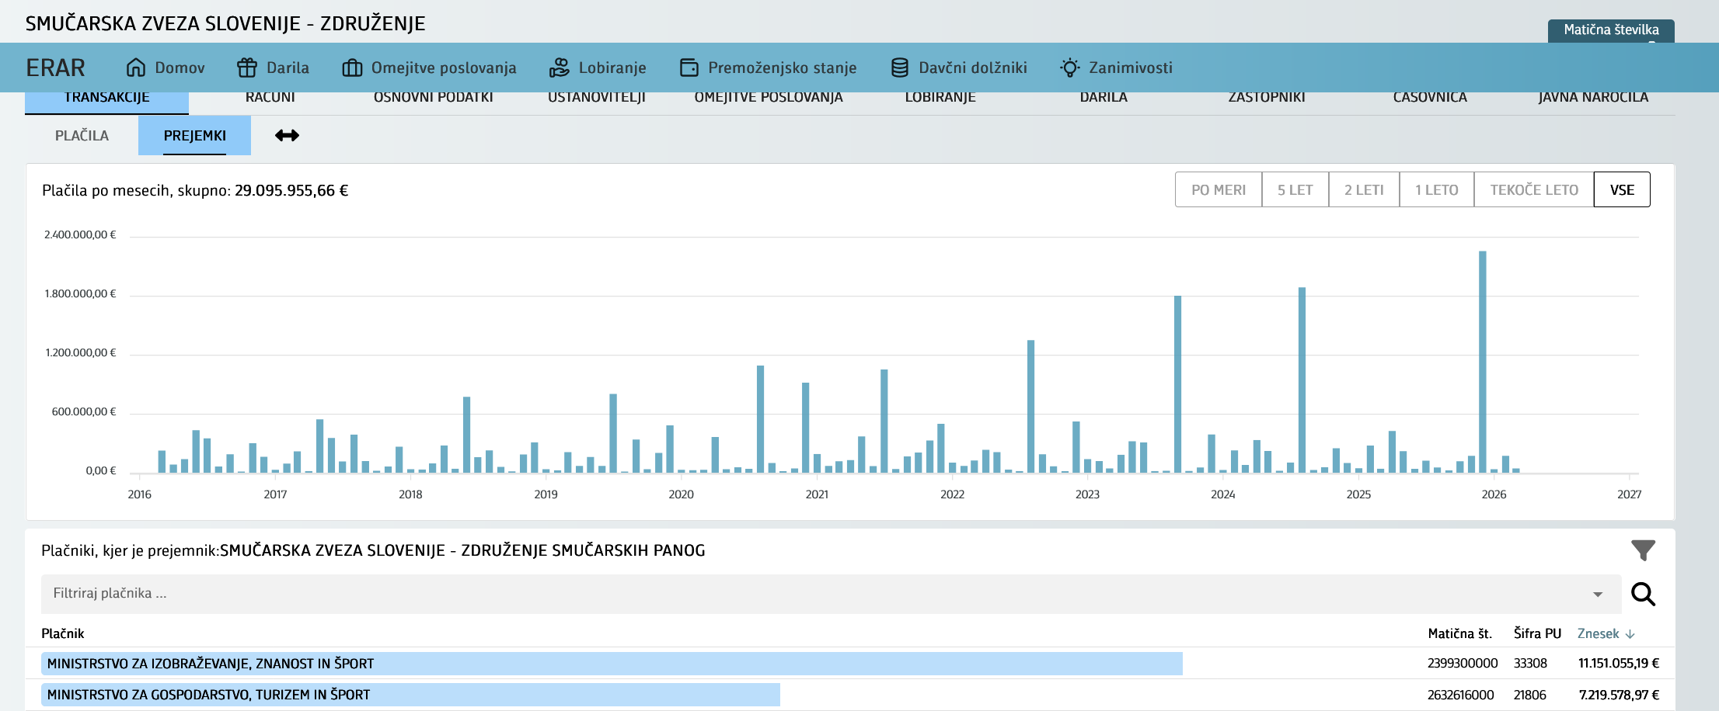Image resolution: width=1719 pixels, height=711 pixels.
Task: Click the Davčni dolžniki coins icon
Action: (x=899, y=68)
